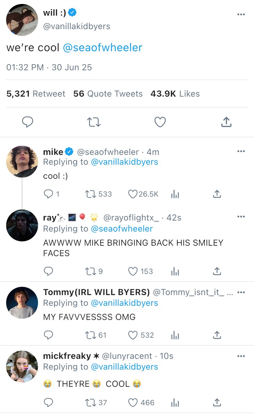Open the @seaofwheeler mention in main tweet
The image size is (254, 415).
pos(102,48)
